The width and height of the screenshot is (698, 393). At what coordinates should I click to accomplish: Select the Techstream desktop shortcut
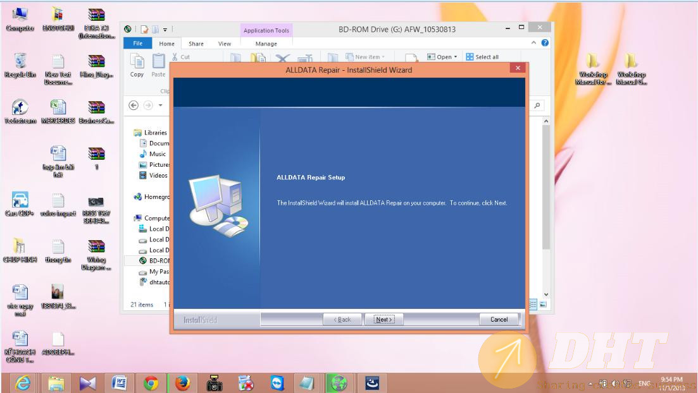20,108
